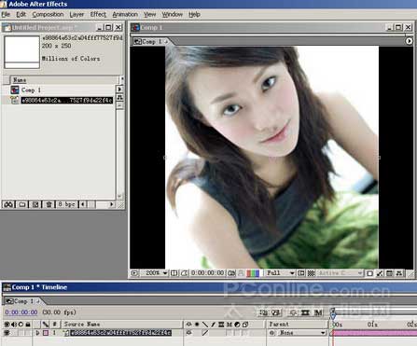
Task: Toggle the quality switch for layer 1
Action: [205, 333]
